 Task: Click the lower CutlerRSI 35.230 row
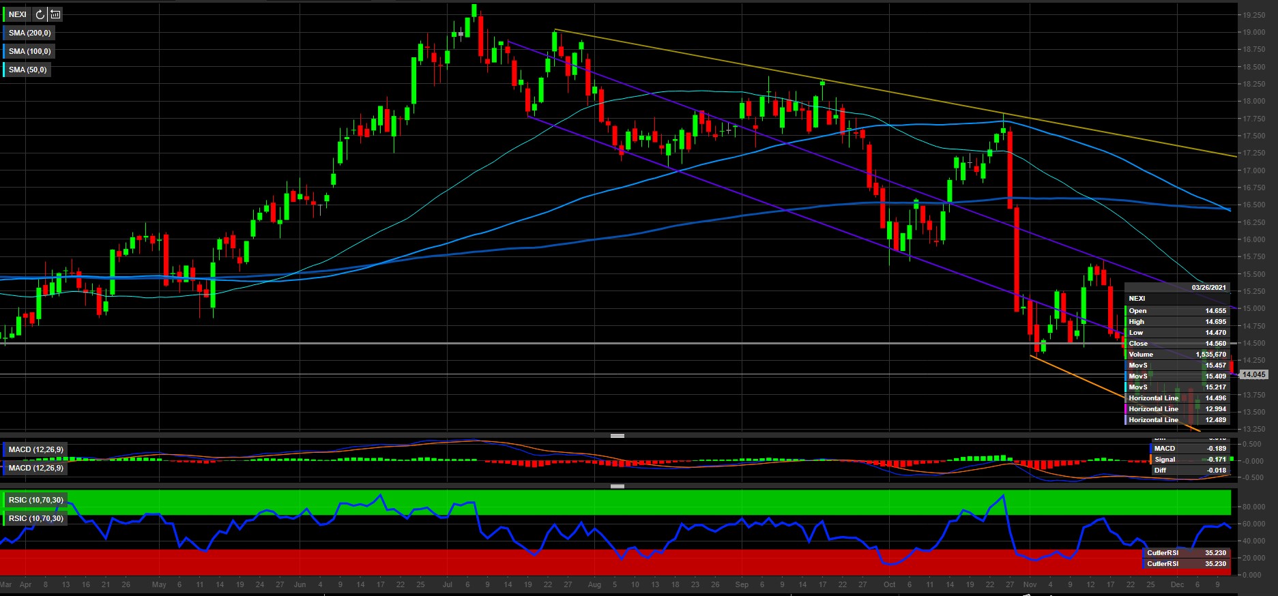pyautogui.click(x=1186, y=564)
